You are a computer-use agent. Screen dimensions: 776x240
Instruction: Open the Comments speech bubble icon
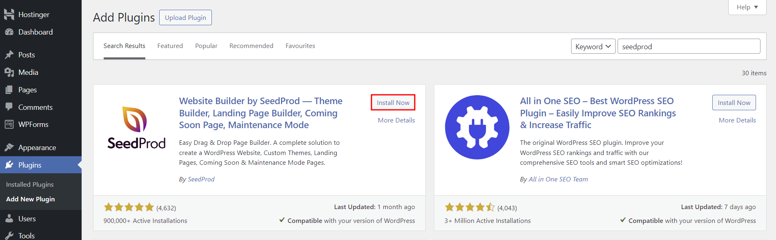(9, 107)
